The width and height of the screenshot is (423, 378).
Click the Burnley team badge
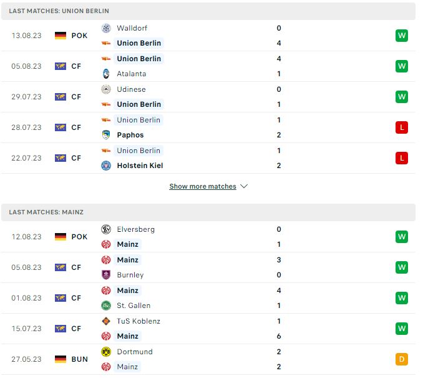[106, 275]
